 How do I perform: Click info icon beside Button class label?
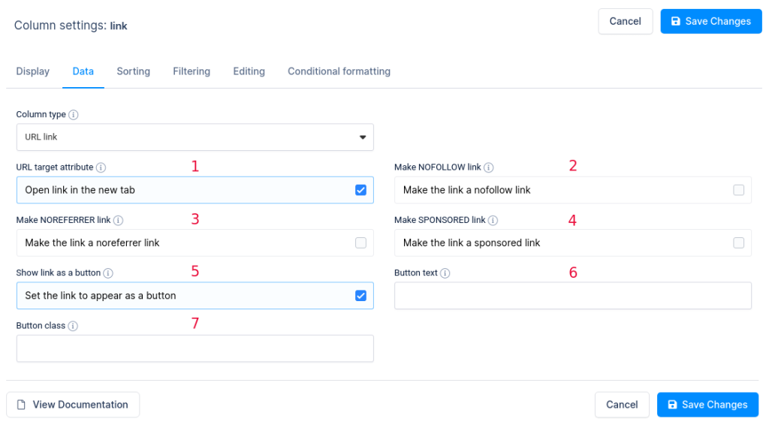click(74, 326)
